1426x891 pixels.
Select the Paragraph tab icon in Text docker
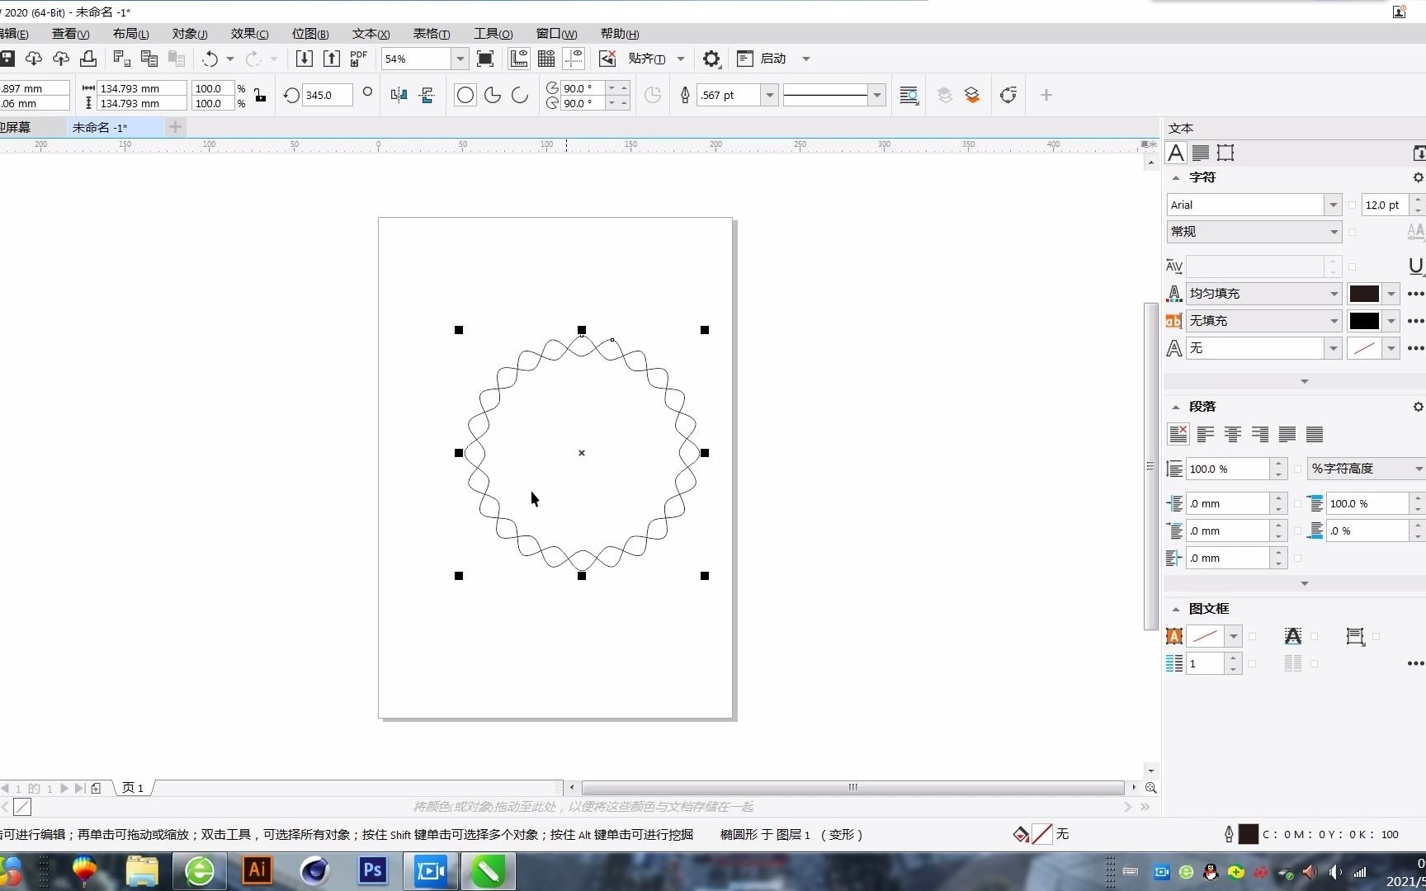tap(1201, 153)
